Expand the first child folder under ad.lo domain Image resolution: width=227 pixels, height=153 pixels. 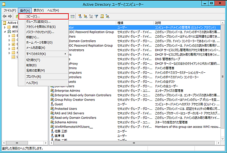[9, 36]
